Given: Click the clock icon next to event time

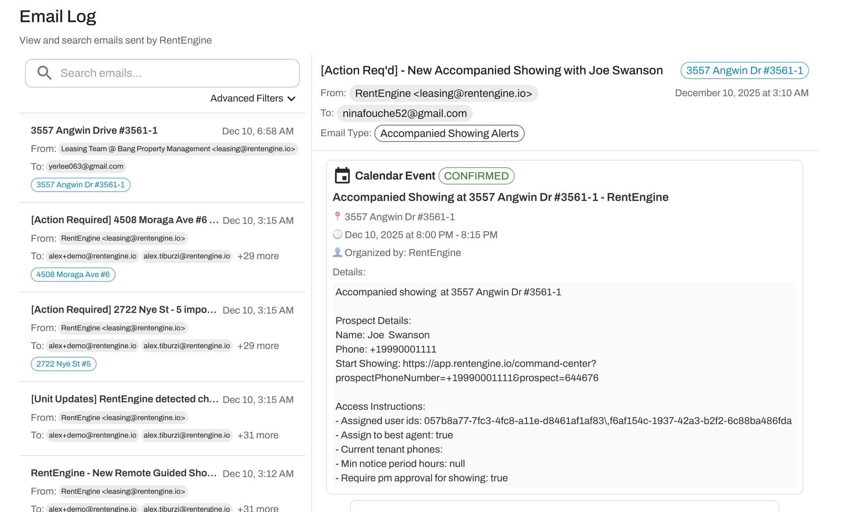Looking at the screenshot, I should (x=338, y=234).
